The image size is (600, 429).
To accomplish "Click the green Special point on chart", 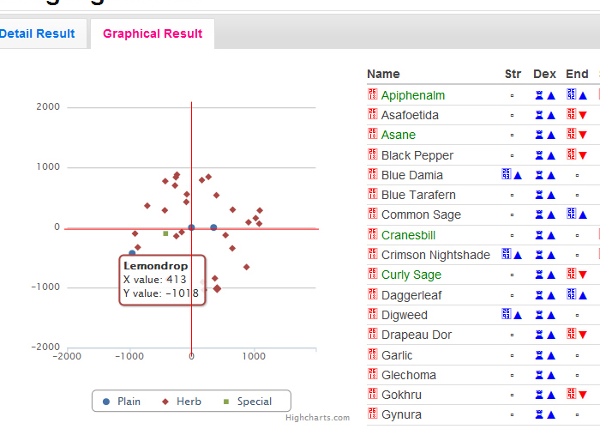I will coord(165,233).
